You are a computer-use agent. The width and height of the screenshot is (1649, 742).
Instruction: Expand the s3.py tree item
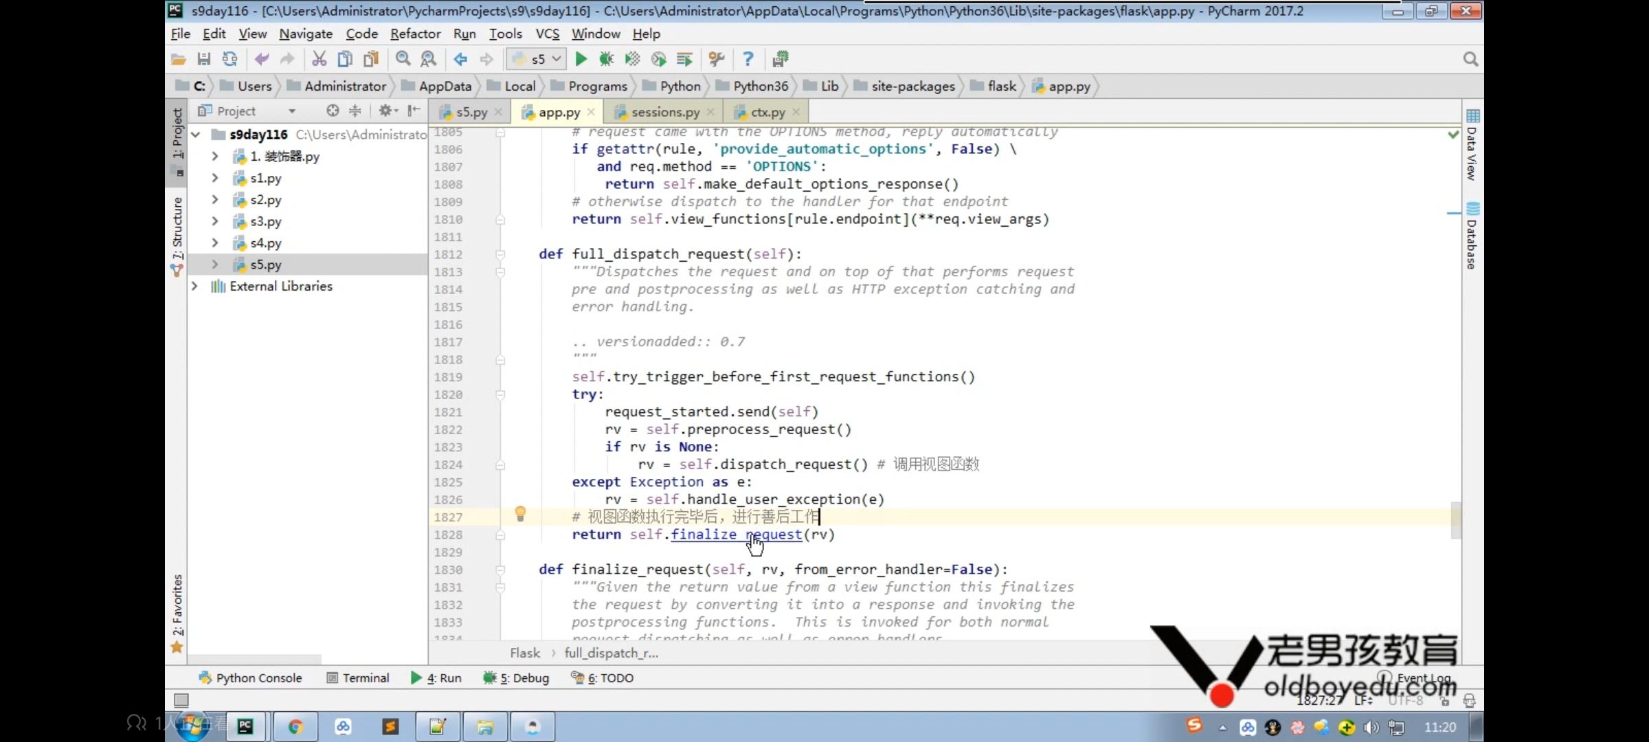point(214,221)
